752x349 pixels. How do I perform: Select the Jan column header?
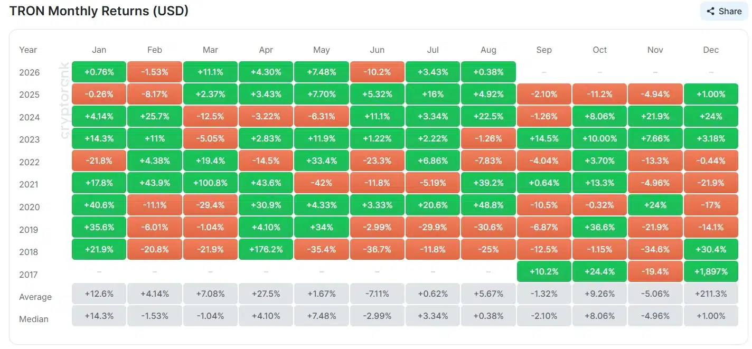(99, 50)
